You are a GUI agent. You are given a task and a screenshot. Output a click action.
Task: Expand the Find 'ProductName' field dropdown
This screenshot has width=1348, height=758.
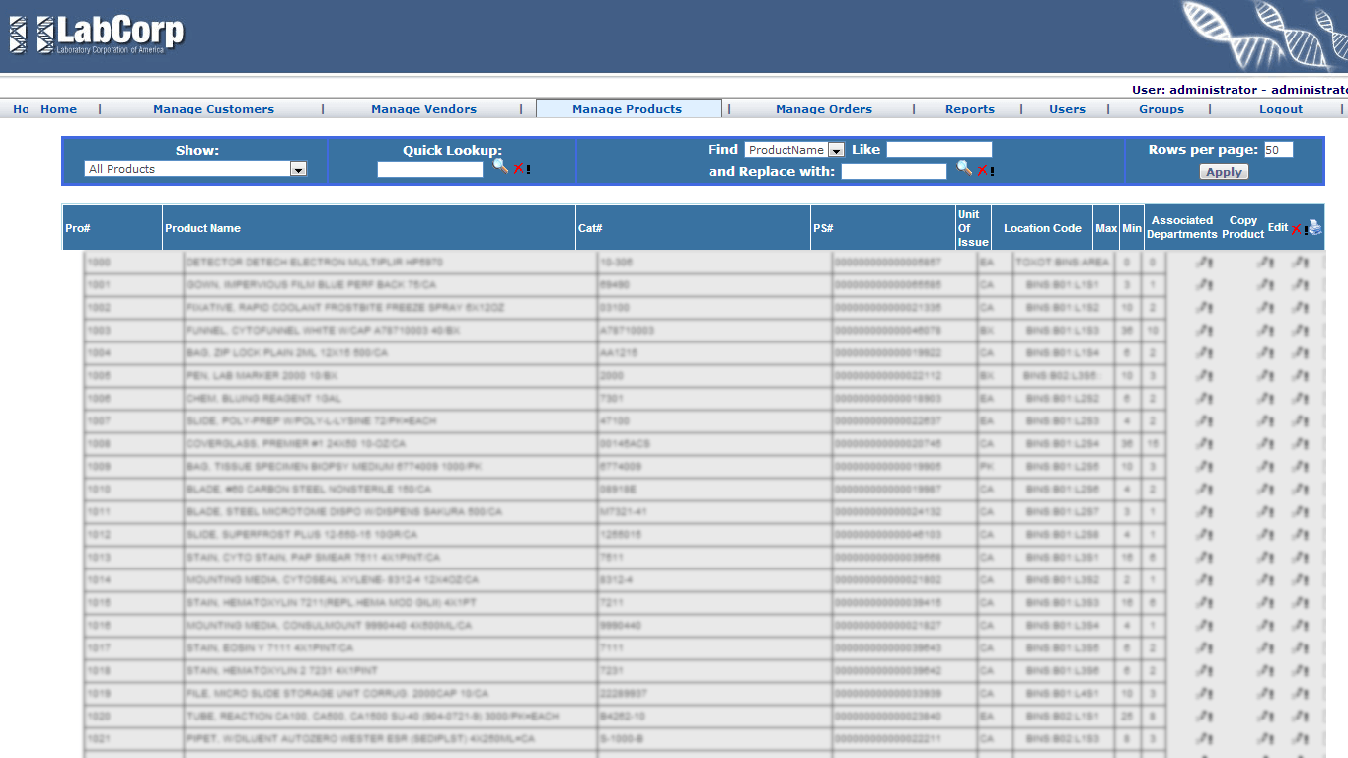(x=836, y=151)
